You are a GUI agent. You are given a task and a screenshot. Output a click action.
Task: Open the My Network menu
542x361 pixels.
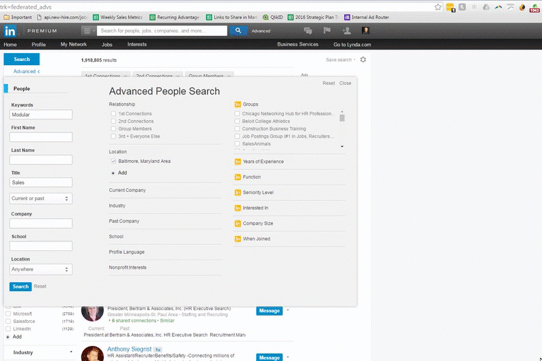[x=74, y=44]
